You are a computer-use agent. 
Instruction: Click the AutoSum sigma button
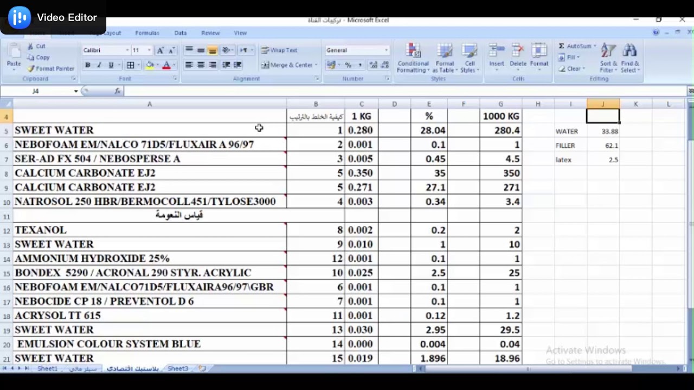tap(576, 47)
